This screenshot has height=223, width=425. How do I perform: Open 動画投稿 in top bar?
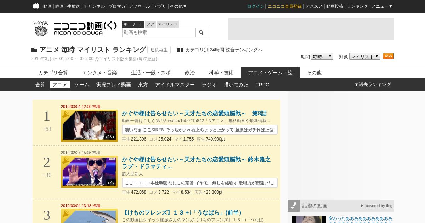(x=335, y=6)
